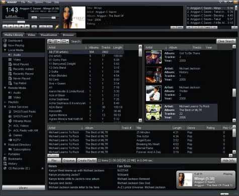Click the Winamp lightning bolt icon
The image size is (239, 196).
point(57,27)
